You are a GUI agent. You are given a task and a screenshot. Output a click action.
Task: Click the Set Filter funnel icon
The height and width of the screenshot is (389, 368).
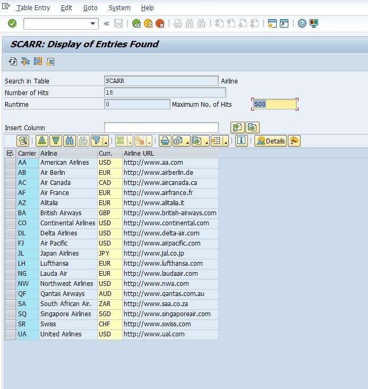click(97, 141)
